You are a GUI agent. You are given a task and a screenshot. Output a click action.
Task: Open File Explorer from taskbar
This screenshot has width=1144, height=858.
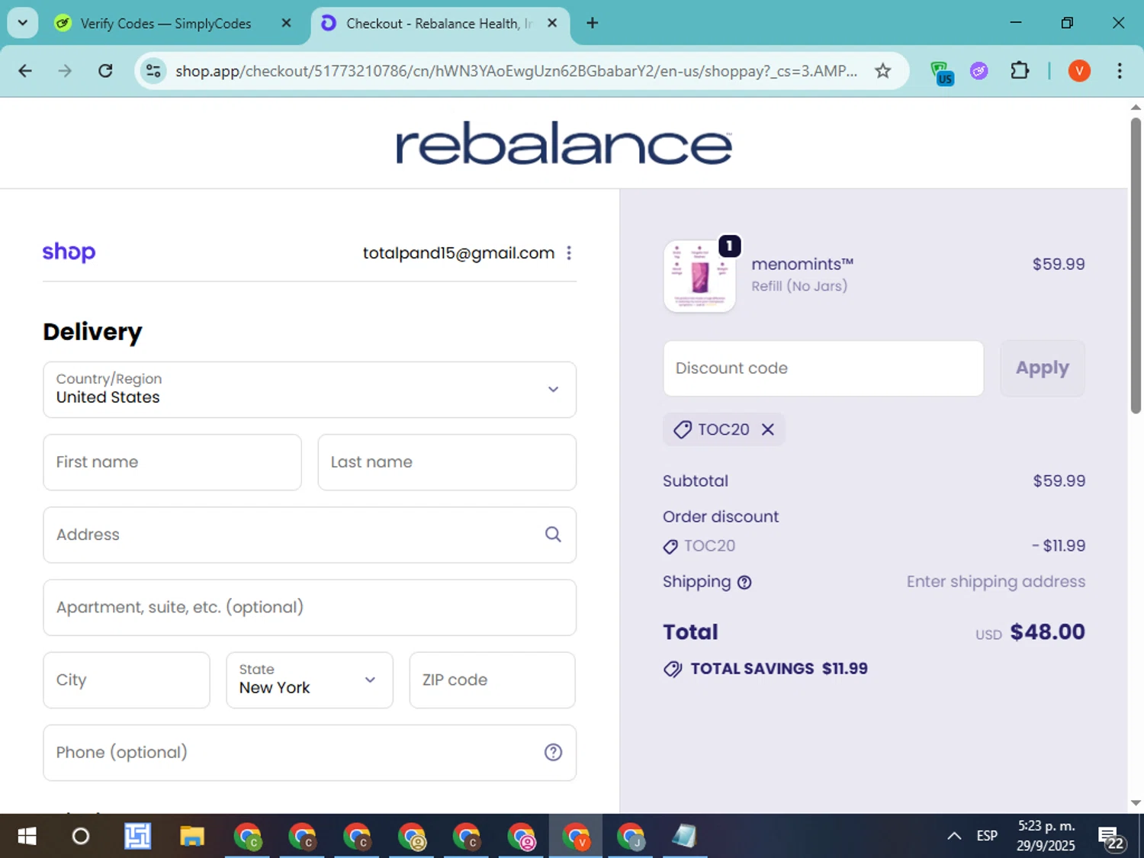[192, 837]
